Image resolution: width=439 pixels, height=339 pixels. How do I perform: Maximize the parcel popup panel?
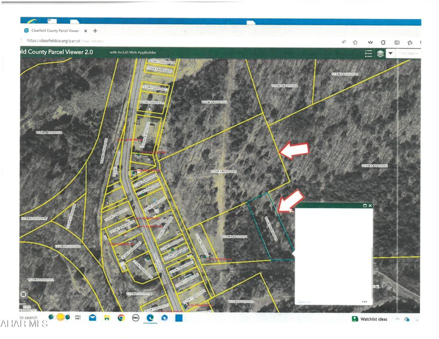(x=365, y=205)
